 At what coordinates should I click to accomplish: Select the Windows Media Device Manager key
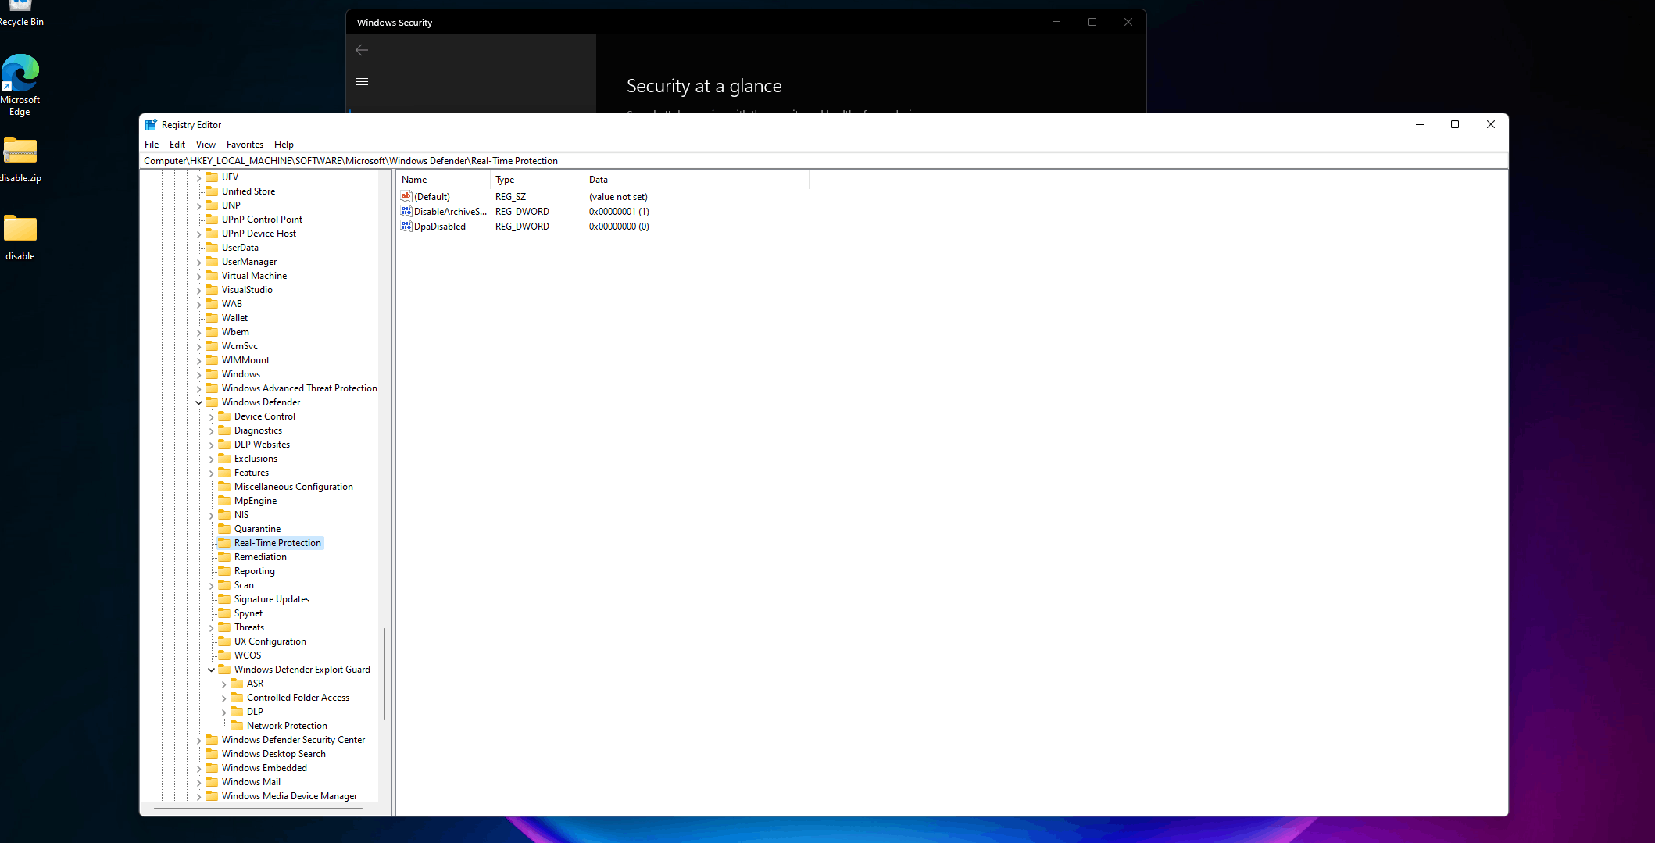pyautogui.click(x=289, y=796)
